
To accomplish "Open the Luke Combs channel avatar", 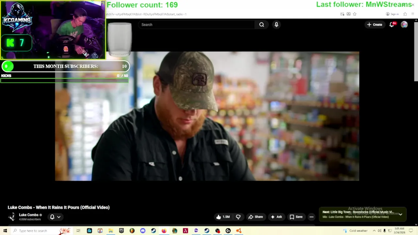I will coord(12,217).
